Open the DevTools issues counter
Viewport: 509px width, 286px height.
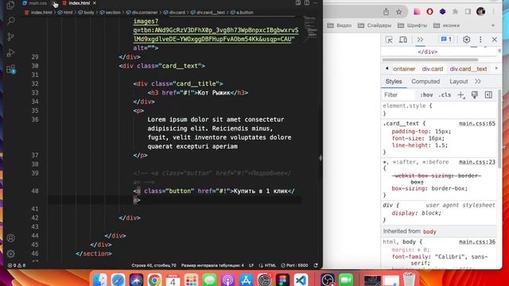(x=446, y=40)
